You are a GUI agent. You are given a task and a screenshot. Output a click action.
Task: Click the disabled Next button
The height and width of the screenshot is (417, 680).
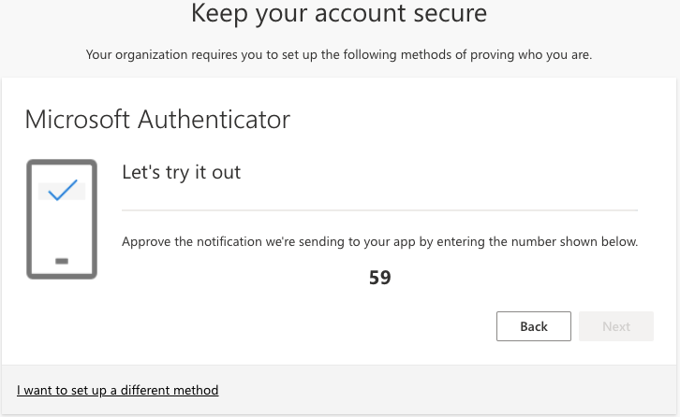(x=615, y=326)
